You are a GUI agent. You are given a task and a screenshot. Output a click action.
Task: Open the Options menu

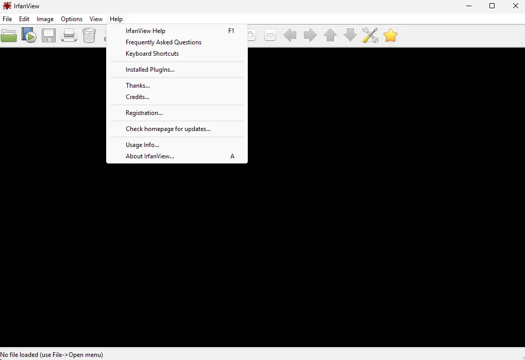click(x=72, y=19)
